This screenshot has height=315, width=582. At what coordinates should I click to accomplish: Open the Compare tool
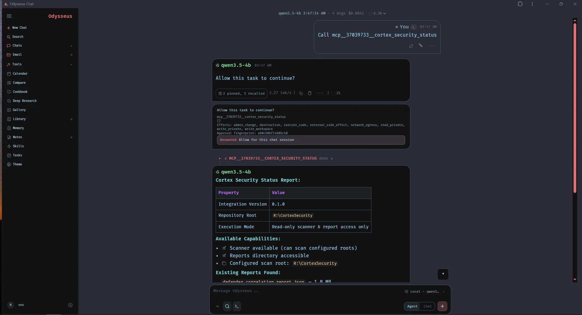[x=16, y=83]
